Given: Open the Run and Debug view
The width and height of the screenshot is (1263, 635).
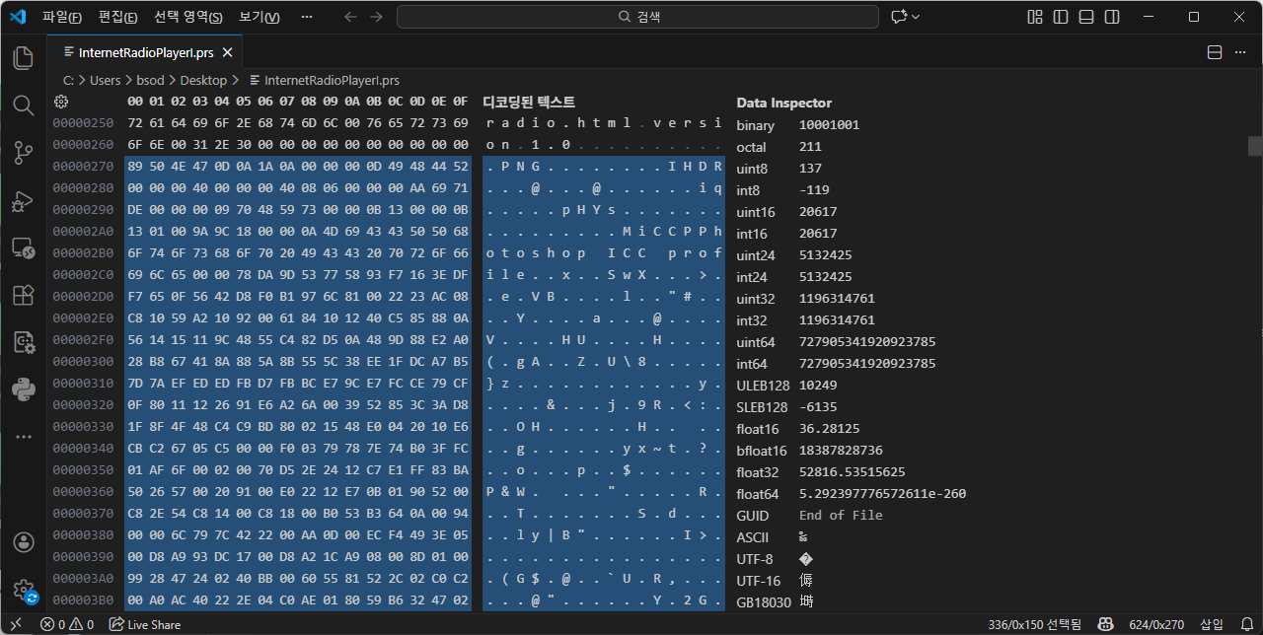Looking at the screenshot, I should [x=23, y=201].
